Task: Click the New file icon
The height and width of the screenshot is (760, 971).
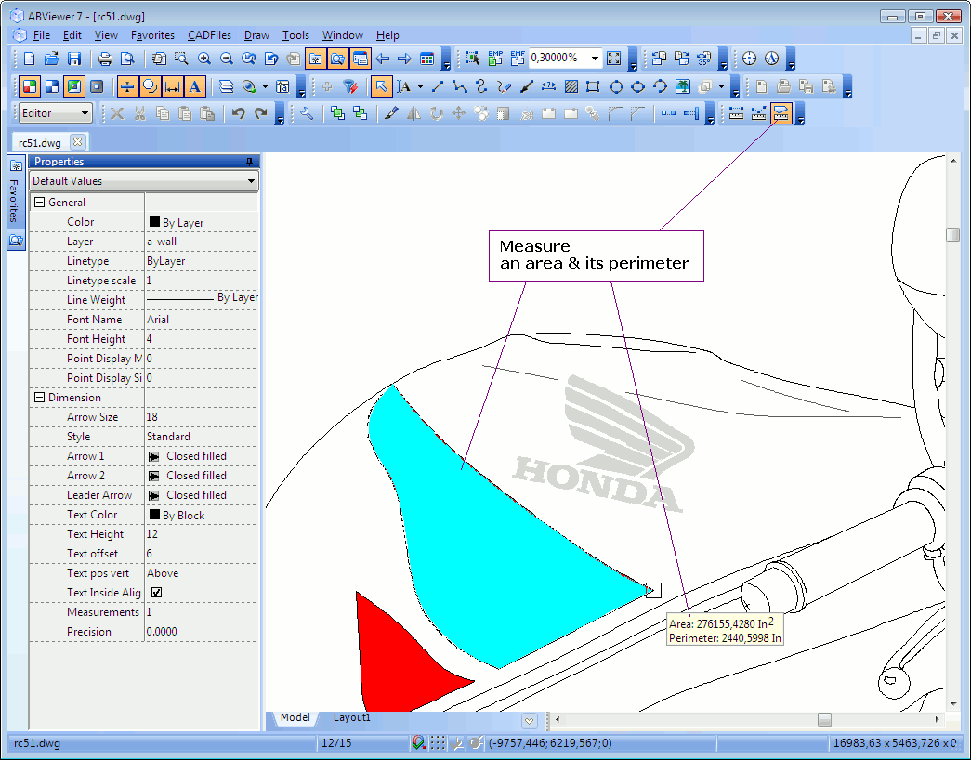Action: tap(29, 59)
